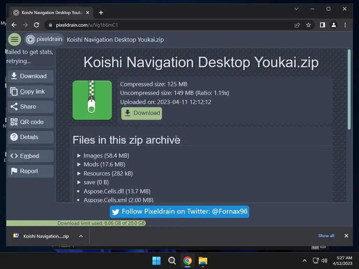The height and width of the screenshot is (269, 359).
Task: Show hidden system tray icons
Action: (305, 261)
